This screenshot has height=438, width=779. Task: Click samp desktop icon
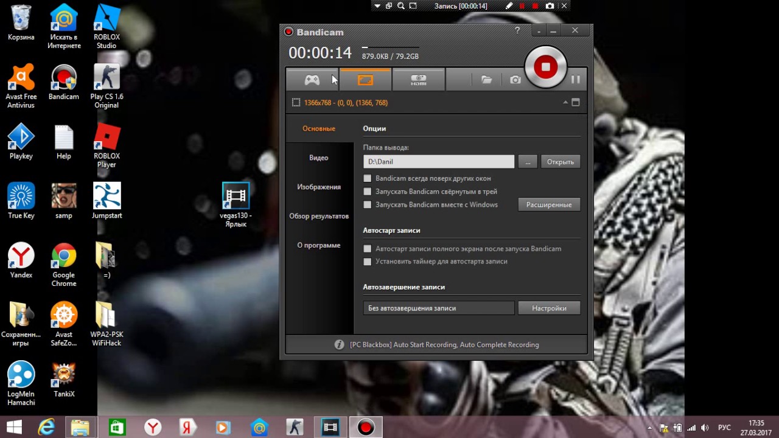point(64,201)
